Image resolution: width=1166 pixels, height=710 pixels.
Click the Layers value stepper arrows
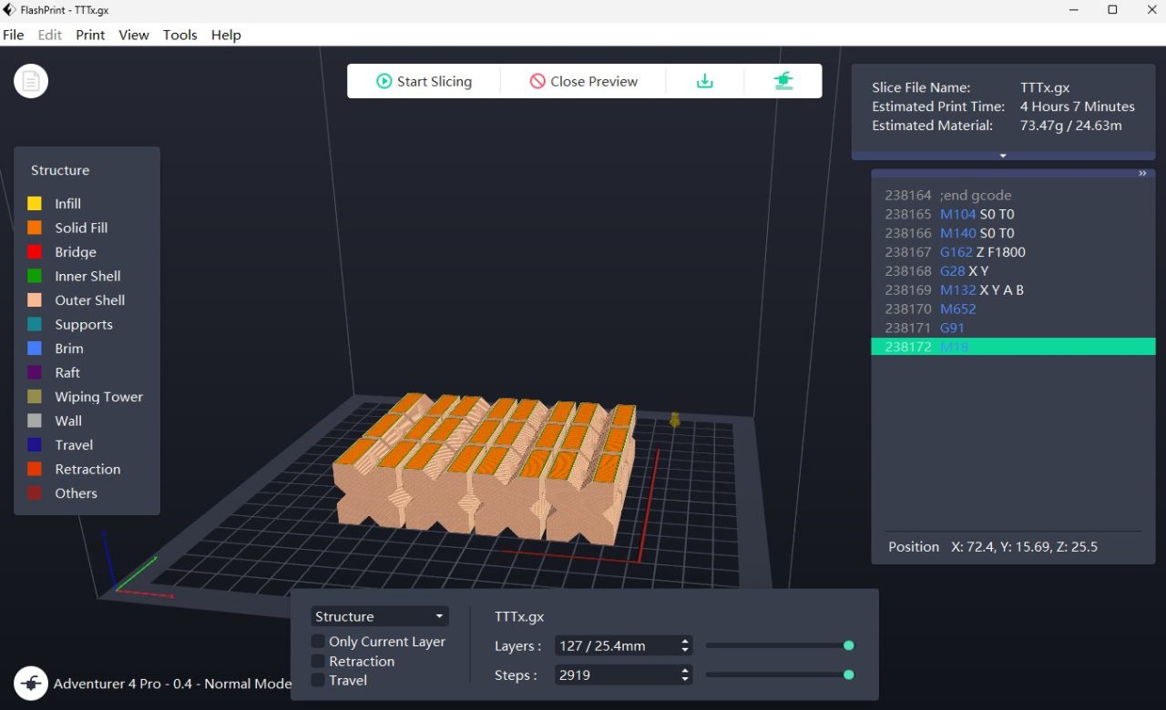tap(685, 646)
